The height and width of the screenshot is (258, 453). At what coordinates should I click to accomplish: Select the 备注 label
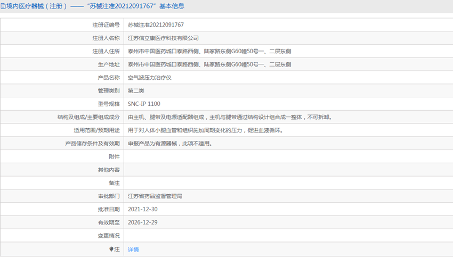[114, 184]
